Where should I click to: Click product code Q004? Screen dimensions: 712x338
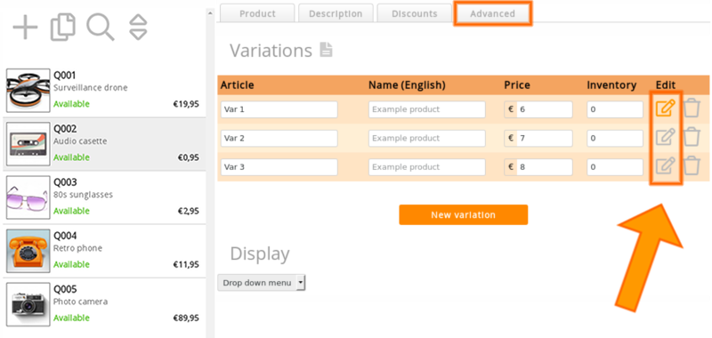click(65, 236)
